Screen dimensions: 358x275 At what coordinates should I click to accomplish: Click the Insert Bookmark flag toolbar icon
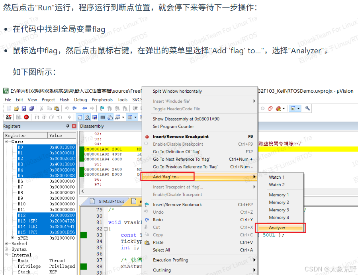(x=102, y=108)
